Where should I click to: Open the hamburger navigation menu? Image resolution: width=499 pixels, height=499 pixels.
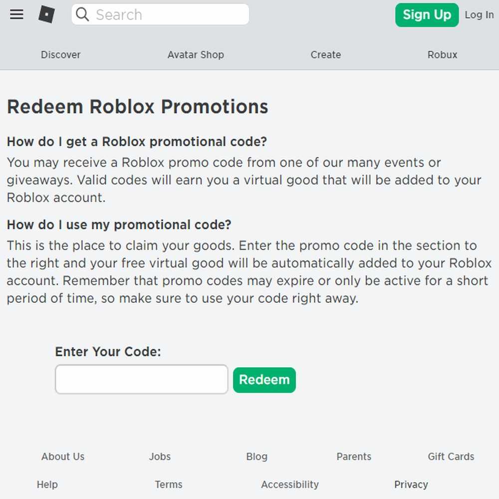[16, 14]
